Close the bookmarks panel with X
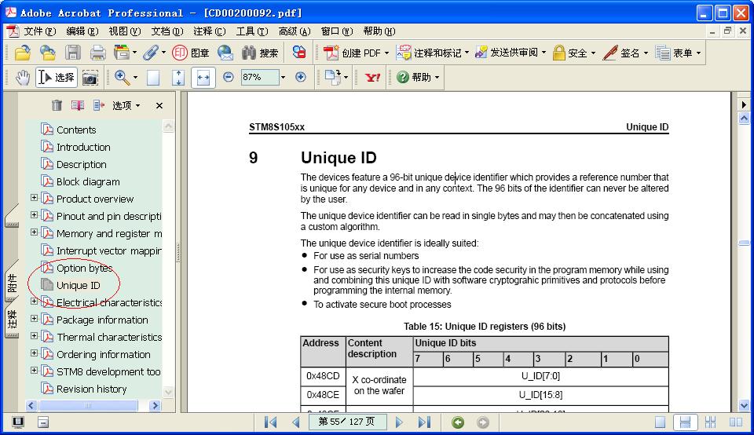 click(x=159, y=105)
